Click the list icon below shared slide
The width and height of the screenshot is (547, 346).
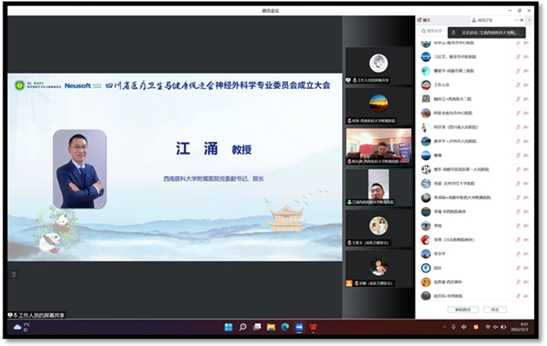click(14, 274)
